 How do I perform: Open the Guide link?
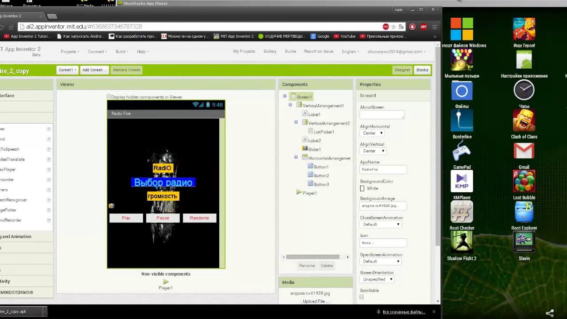click(290, 51)
